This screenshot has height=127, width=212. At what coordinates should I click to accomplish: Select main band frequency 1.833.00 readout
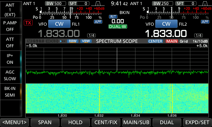[59, 34]
